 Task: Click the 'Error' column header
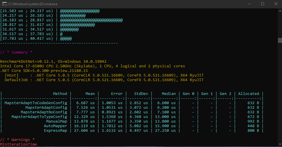pos(117,94)
